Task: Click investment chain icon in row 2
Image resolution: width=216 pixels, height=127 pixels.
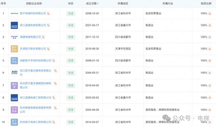Action: tap(210, 25)
